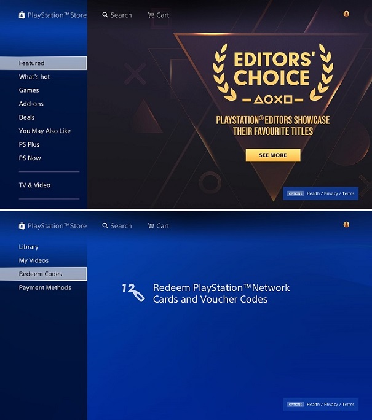This screenshot has height=420, width=372.
Task: Open the Cart icon in top screen
Action: (151, 15)
